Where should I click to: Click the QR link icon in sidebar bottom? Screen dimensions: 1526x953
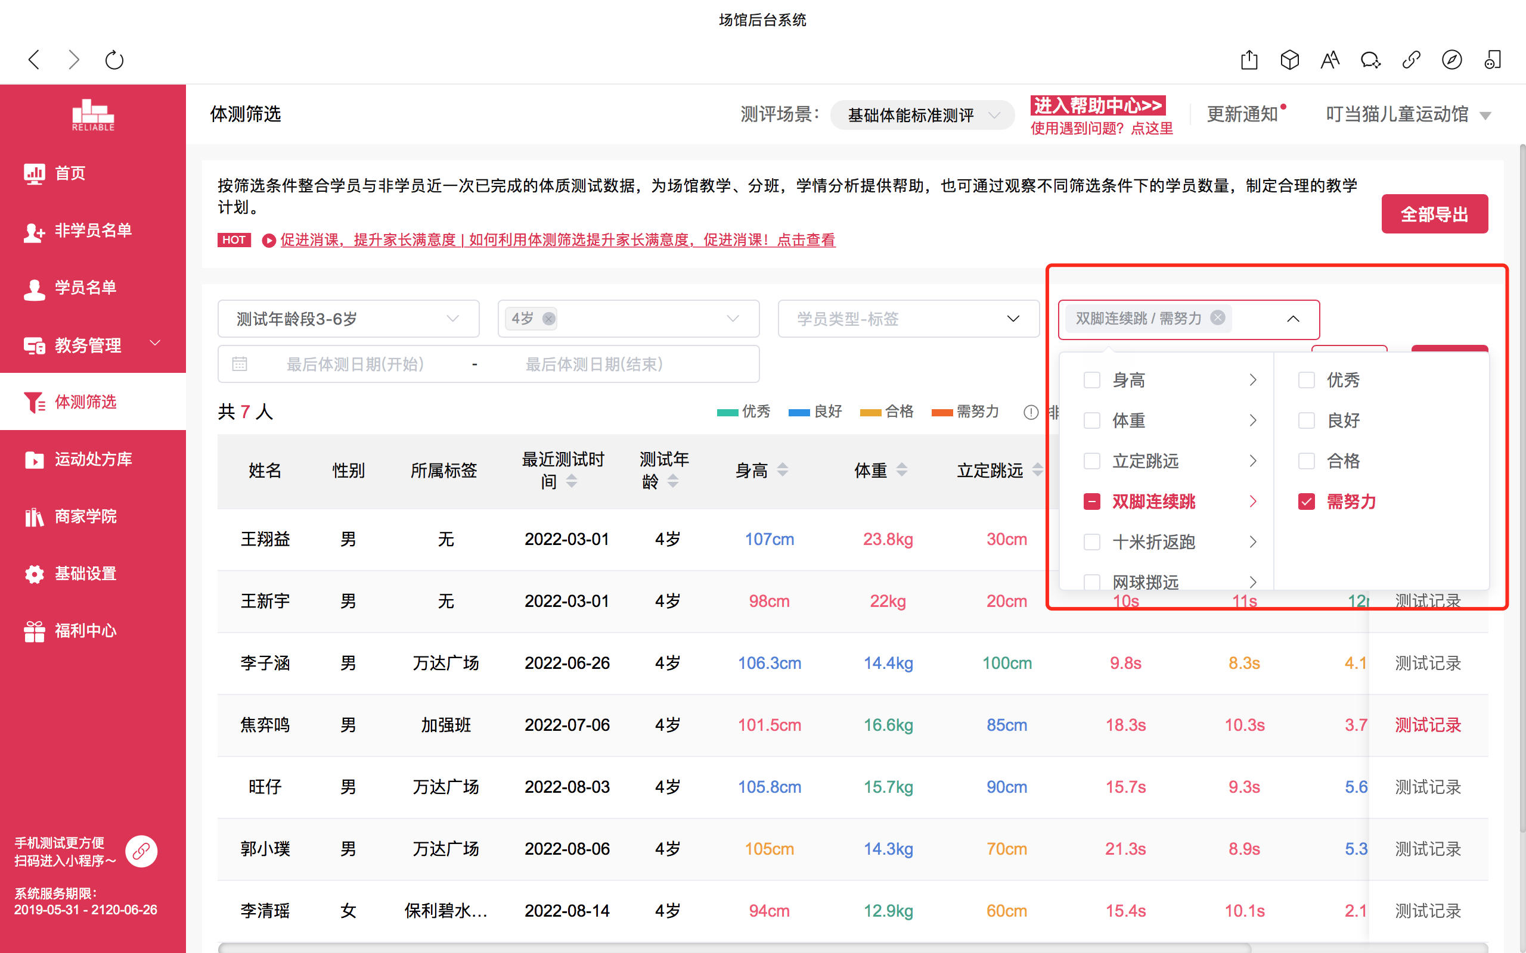pyautogui.click(x=141, y=852)
